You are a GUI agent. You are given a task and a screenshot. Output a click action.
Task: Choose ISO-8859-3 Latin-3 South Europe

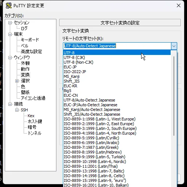117,128
